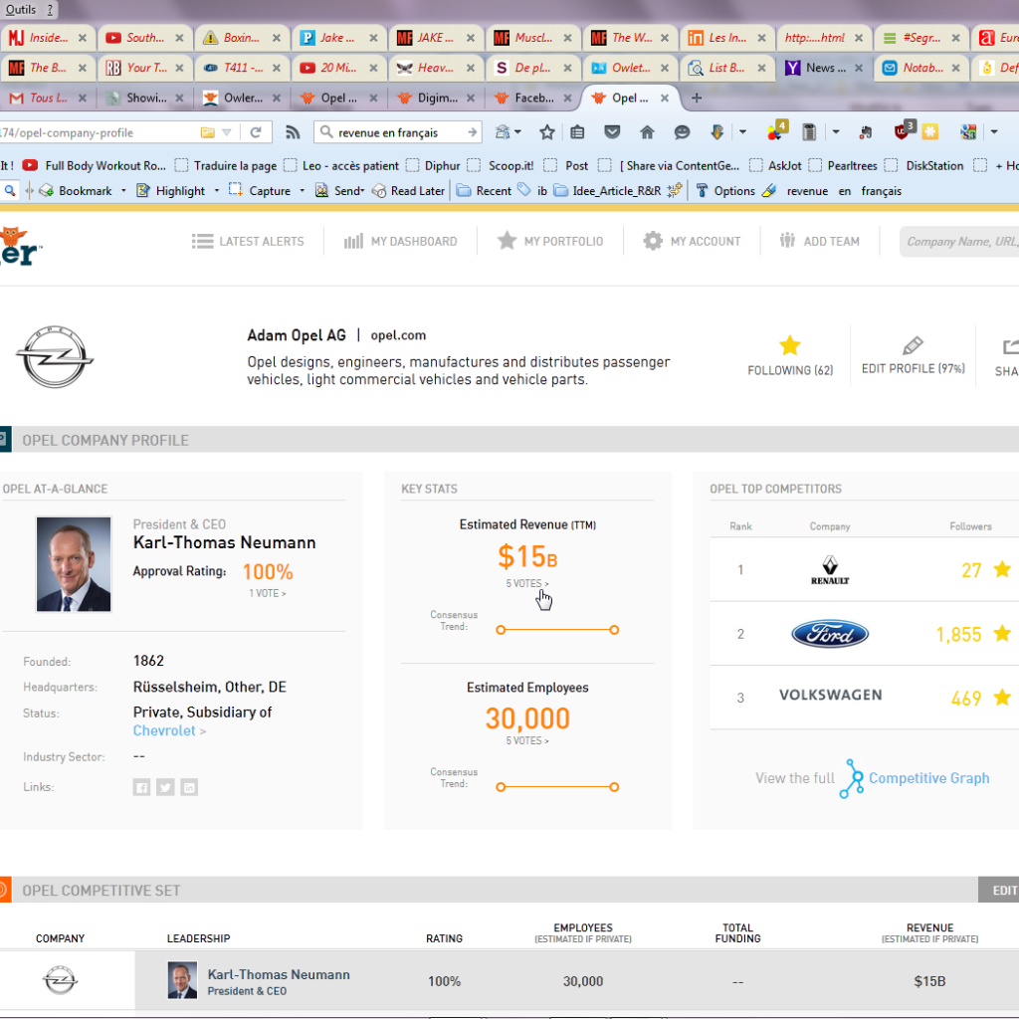
Task: Click the Estimated Employees consensus trend line
Action: click(557, 787)
